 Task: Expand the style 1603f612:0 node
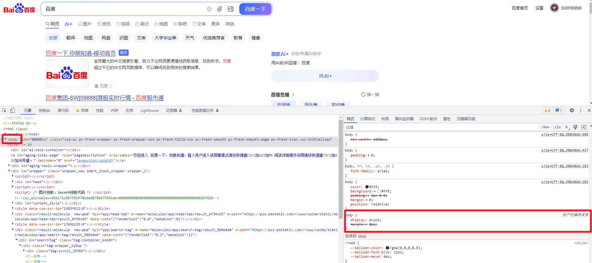13,208
